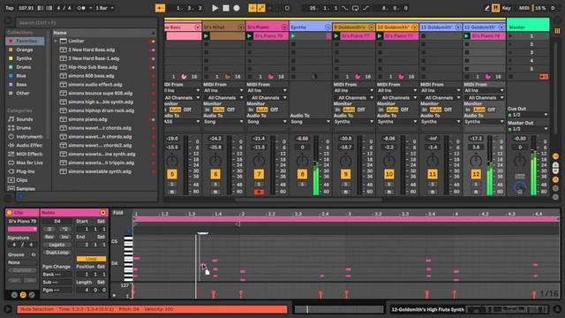Viewport: 565px width, 318px height.
Task: Open Cue Out 1/2 dropdown
Action: [528, 115]
